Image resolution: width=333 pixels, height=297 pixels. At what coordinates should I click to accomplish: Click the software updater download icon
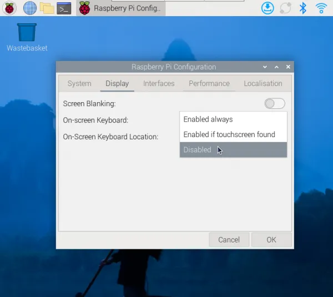[x=268, y=8]
